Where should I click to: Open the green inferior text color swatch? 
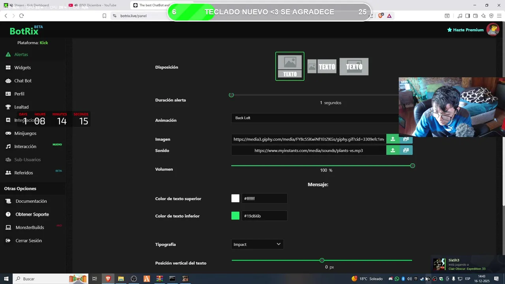(235, 216)
